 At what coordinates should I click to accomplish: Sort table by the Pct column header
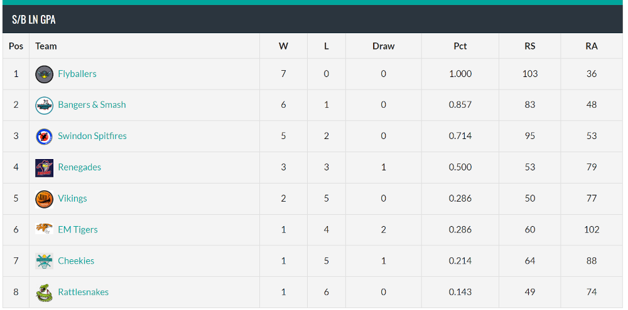460,46
